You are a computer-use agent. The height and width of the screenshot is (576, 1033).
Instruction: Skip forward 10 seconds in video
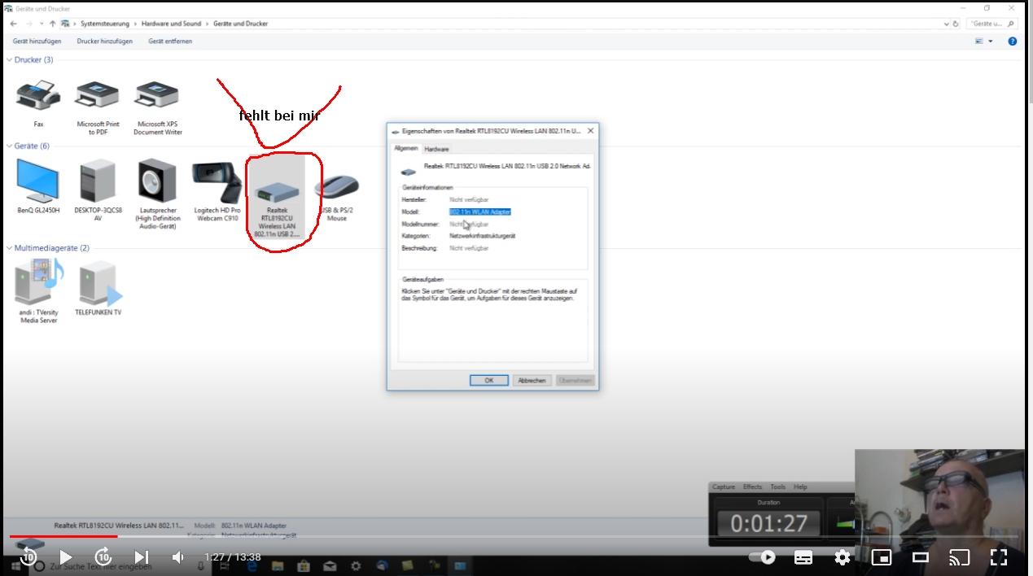tap(103, 556)
